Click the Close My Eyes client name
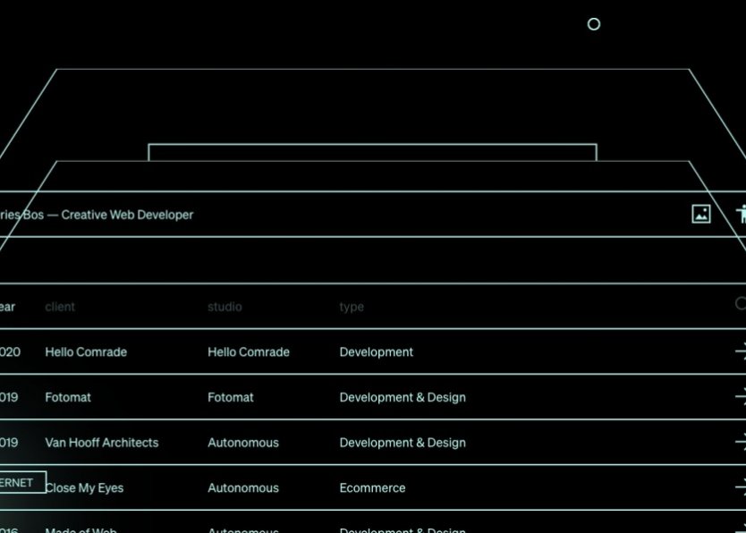 pos(86,488)
